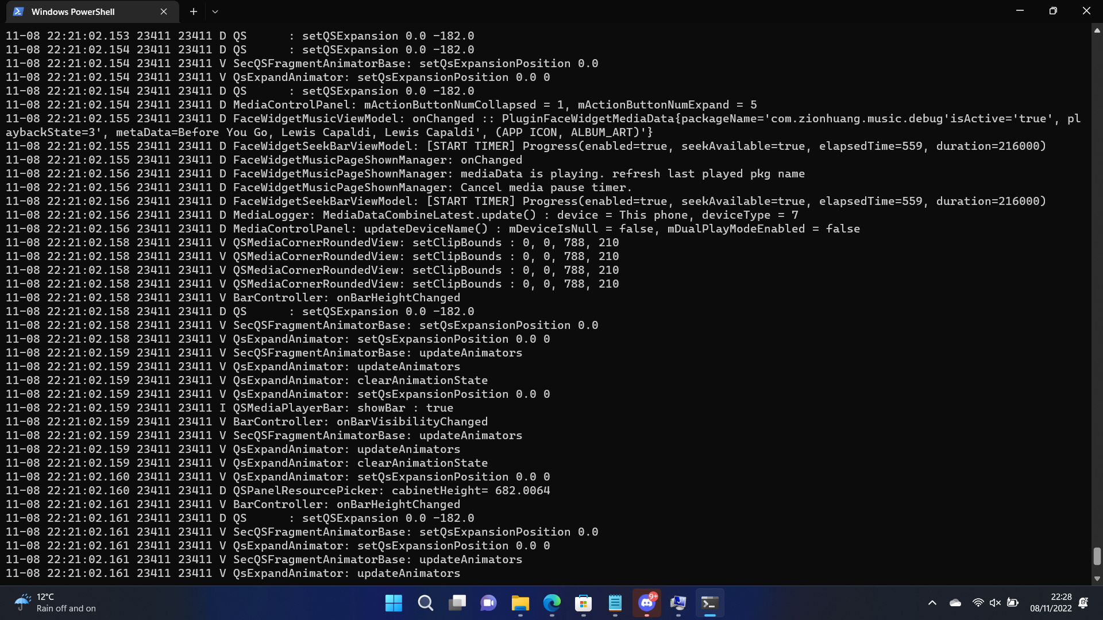This screenshot has width=1103, height=620.
Task: Click the vertical scrollbar thumb
Action: tap(1097, 556)
